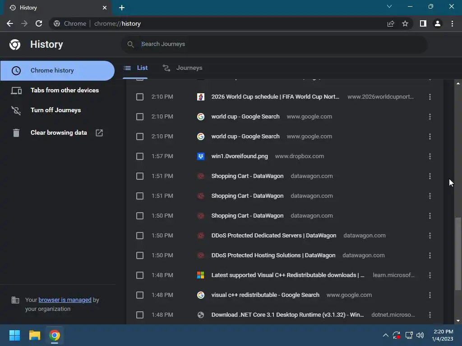Share this page using the share icon

click(391, 23)
